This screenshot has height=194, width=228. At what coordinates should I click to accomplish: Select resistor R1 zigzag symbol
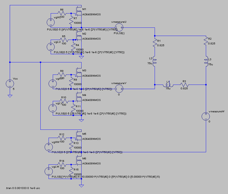155,43
